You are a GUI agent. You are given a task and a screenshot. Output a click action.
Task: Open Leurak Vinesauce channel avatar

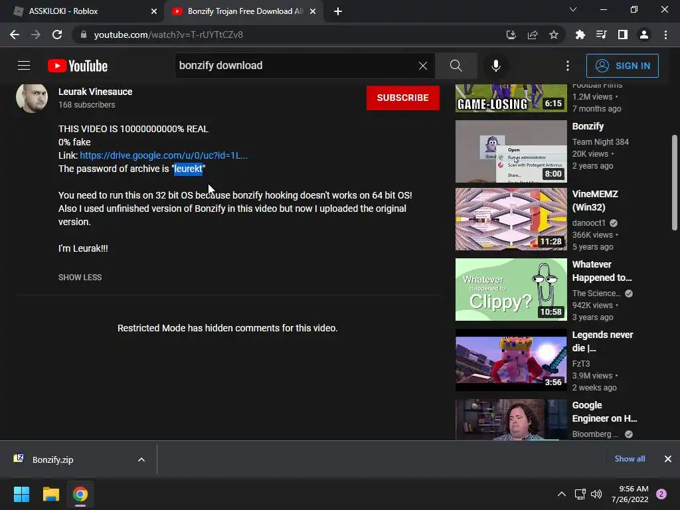click(x=32, y=98)
